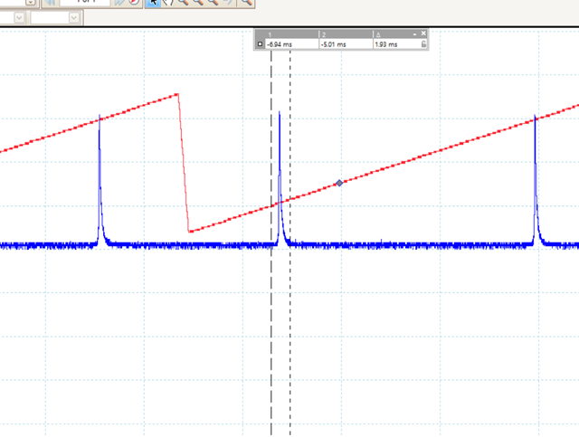This screenshot has height=437, width=579.
Task: Open the second-row left dropdown arrow
Action: click(x=19, y=17)
